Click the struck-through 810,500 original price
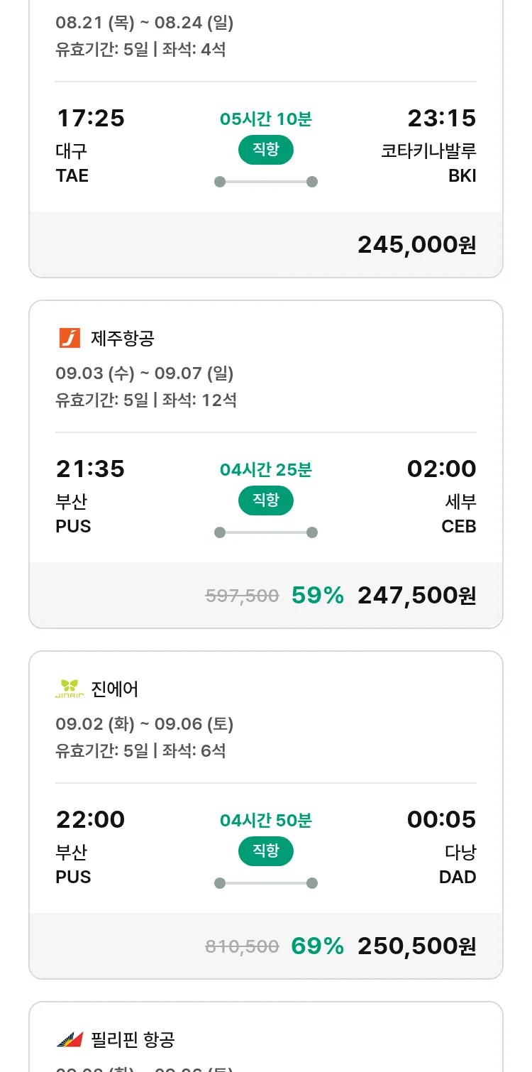This screenshot has height=1072, width=532. coord(242,946)
